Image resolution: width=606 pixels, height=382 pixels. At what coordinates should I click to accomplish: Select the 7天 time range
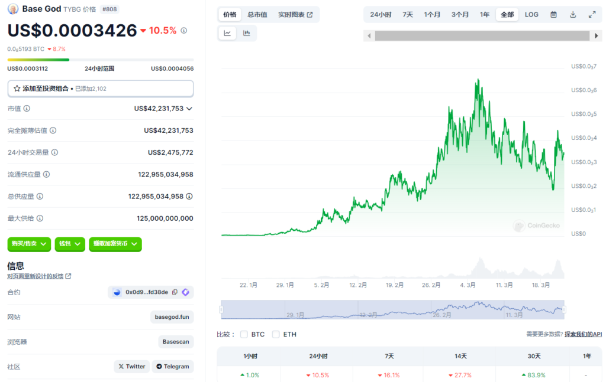(408, 15)
